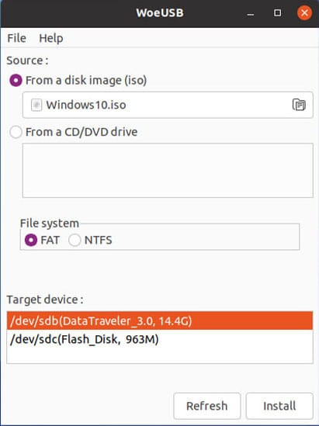Open the file browser icon for ISO
Image resolution: width=319 pixels, height=426 pixels.
pos(299,105)
